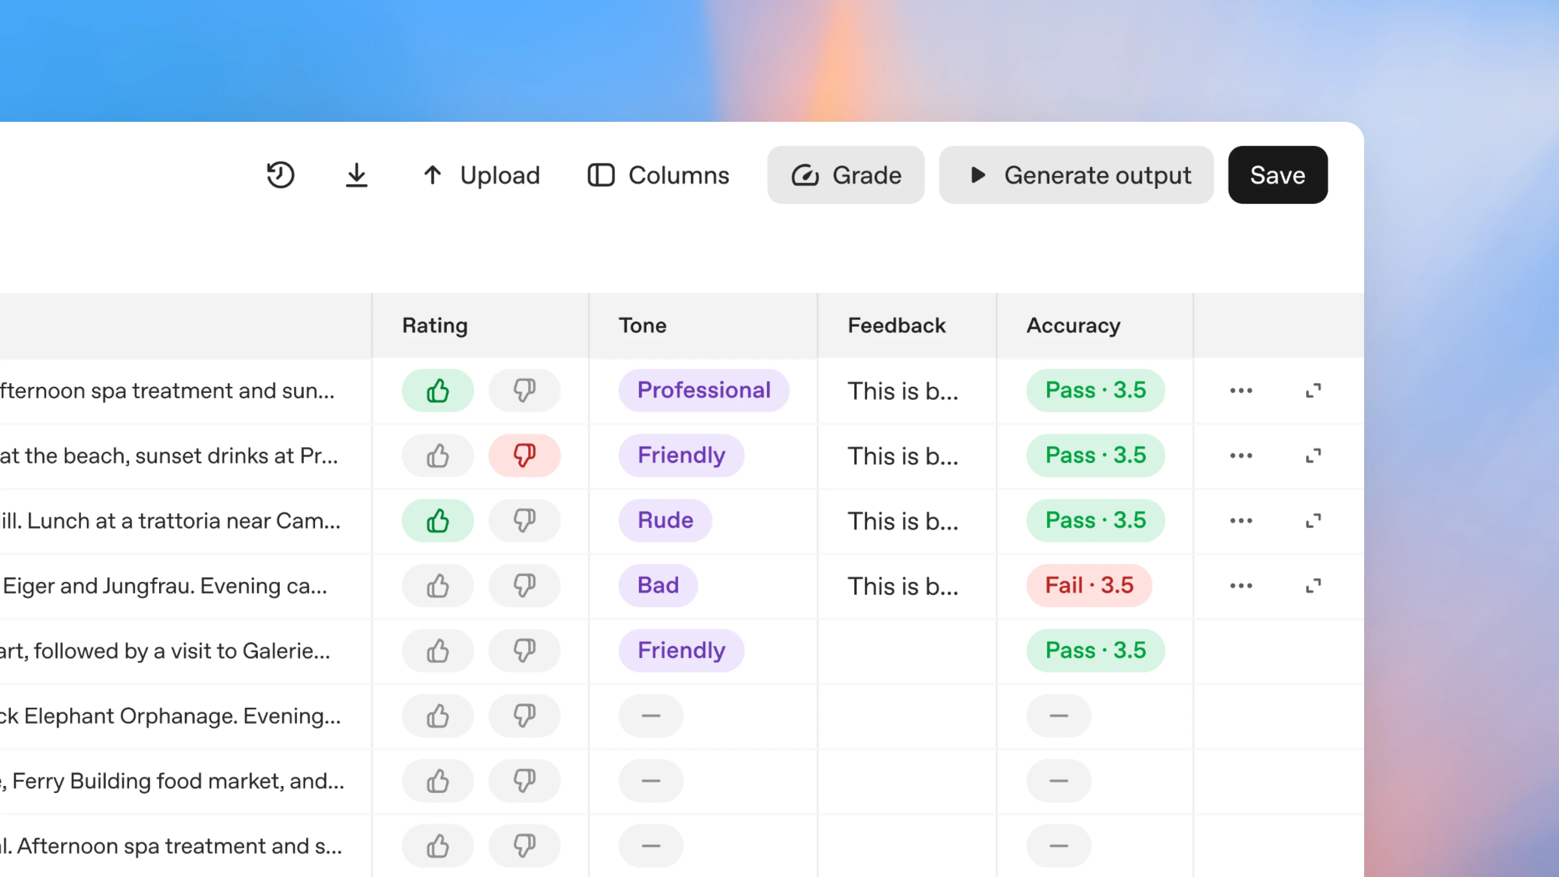Open the Professional tone tag

click(x=703, y=390)
